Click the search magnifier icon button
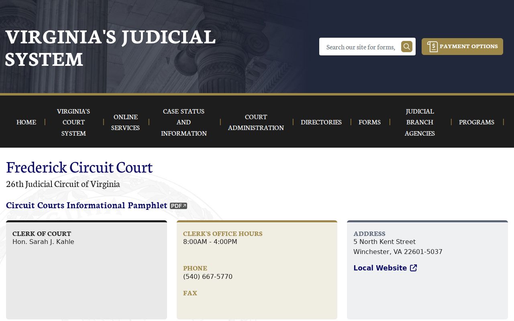Image resolution: width=514 pixels, height=321 pixels. click(407, 47)
